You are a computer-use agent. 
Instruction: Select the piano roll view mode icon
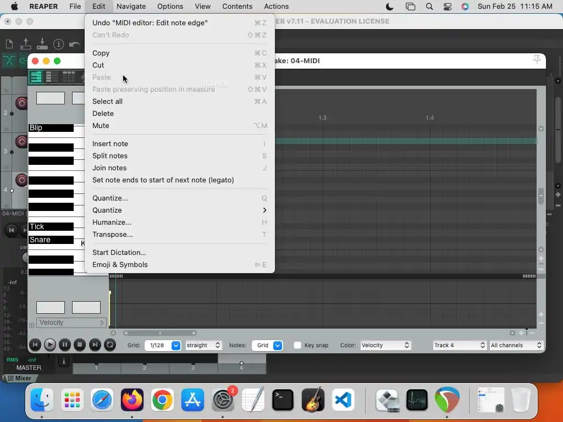[36, 77]
